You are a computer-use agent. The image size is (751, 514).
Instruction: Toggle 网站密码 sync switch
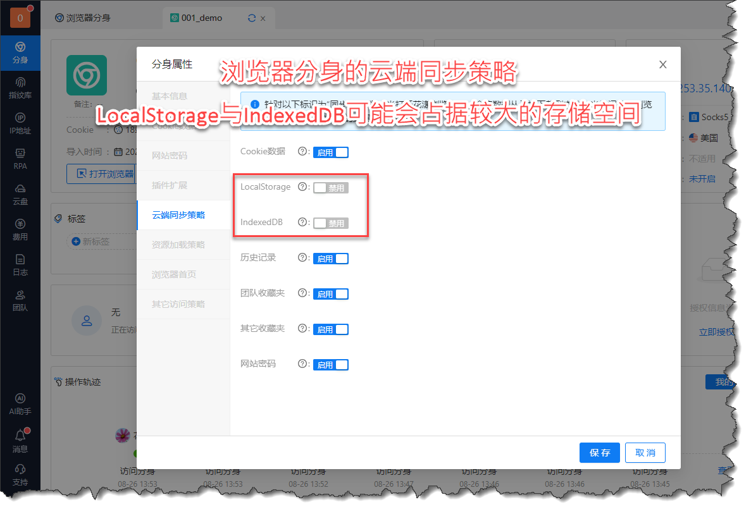tap(331, 365)
